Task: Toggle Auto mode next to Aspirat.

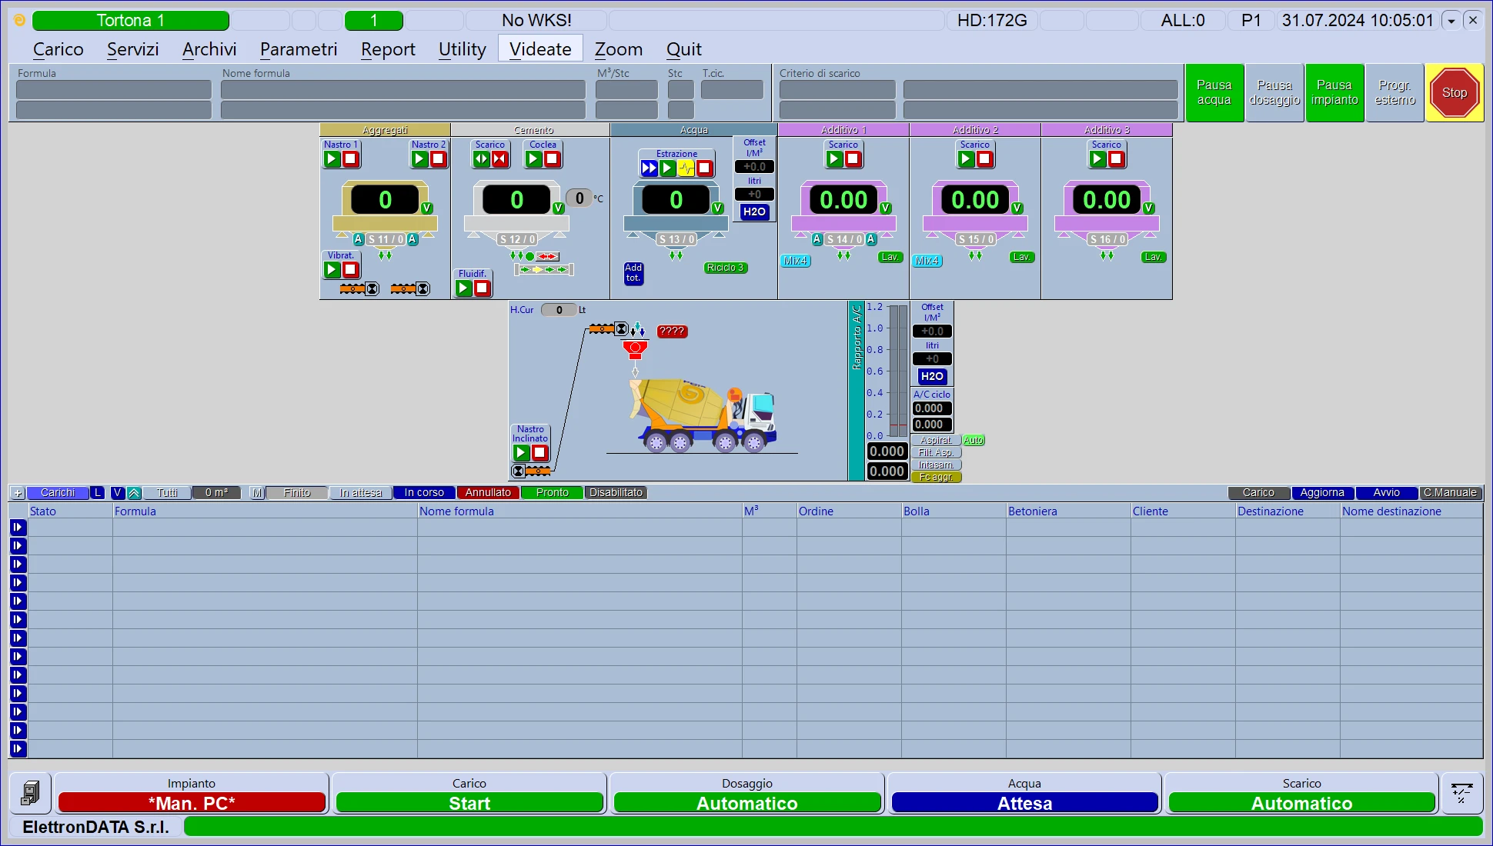Action: pos(974,441)
